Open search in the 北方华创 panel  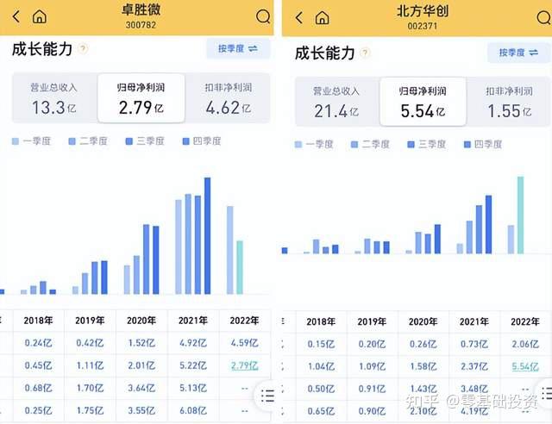click(544, 17)
